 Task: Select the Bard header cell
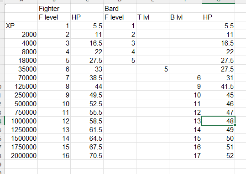coord(120,9)
